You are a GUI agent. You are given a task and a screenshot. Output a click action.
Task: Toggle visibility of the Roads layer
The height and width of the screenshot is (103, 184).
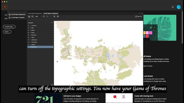point(28,30)
